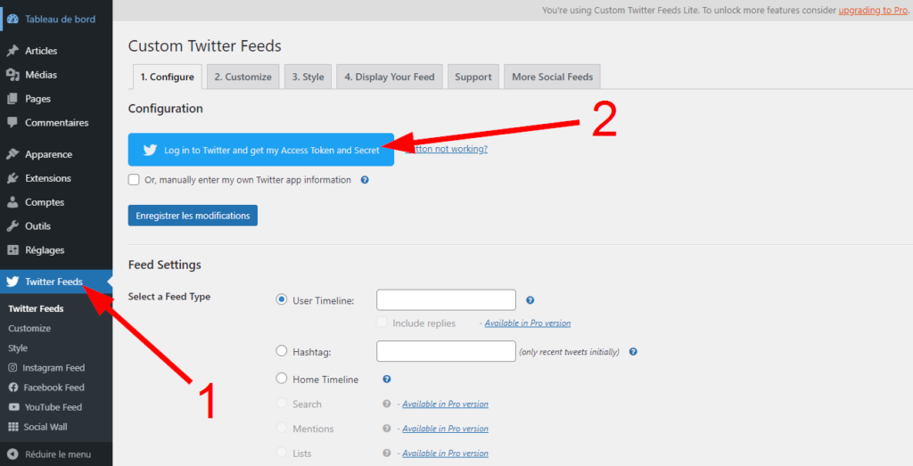Open Apparence via its paintbrush icon
This screenshot has height=466, width=913.
click(x=12, y=154)
